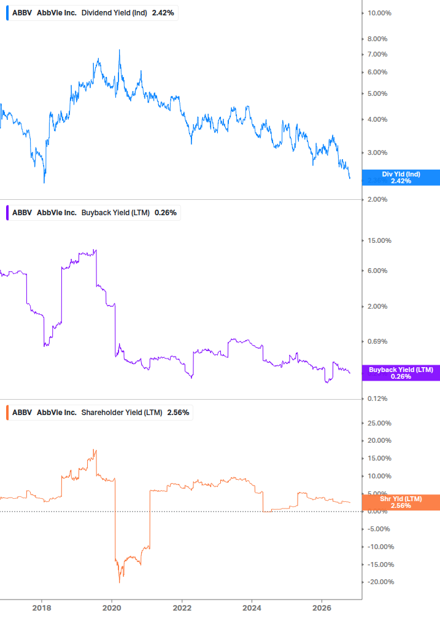
Task: Click the ABBV Buyback Yield (LTM) legend label
Action: pyautogui.click(x=93, y=213)
